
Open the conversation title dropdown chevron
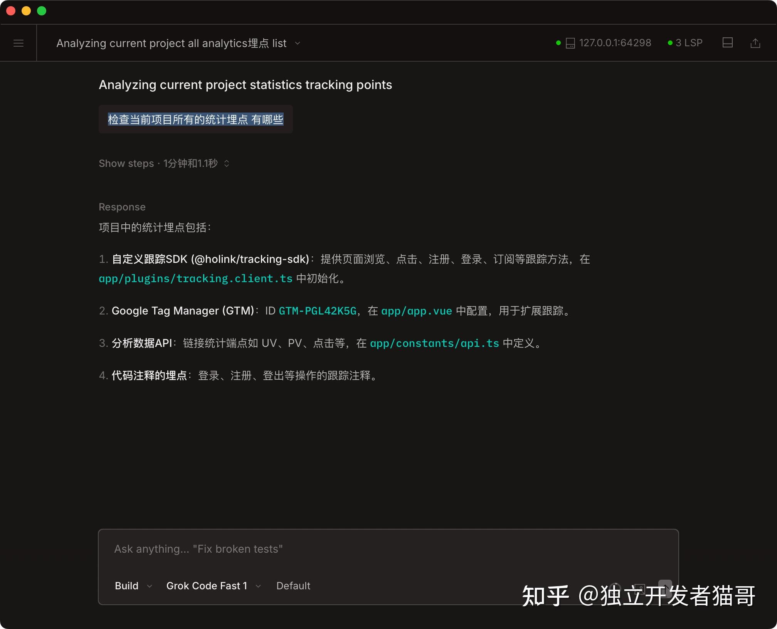click(297, 44)
